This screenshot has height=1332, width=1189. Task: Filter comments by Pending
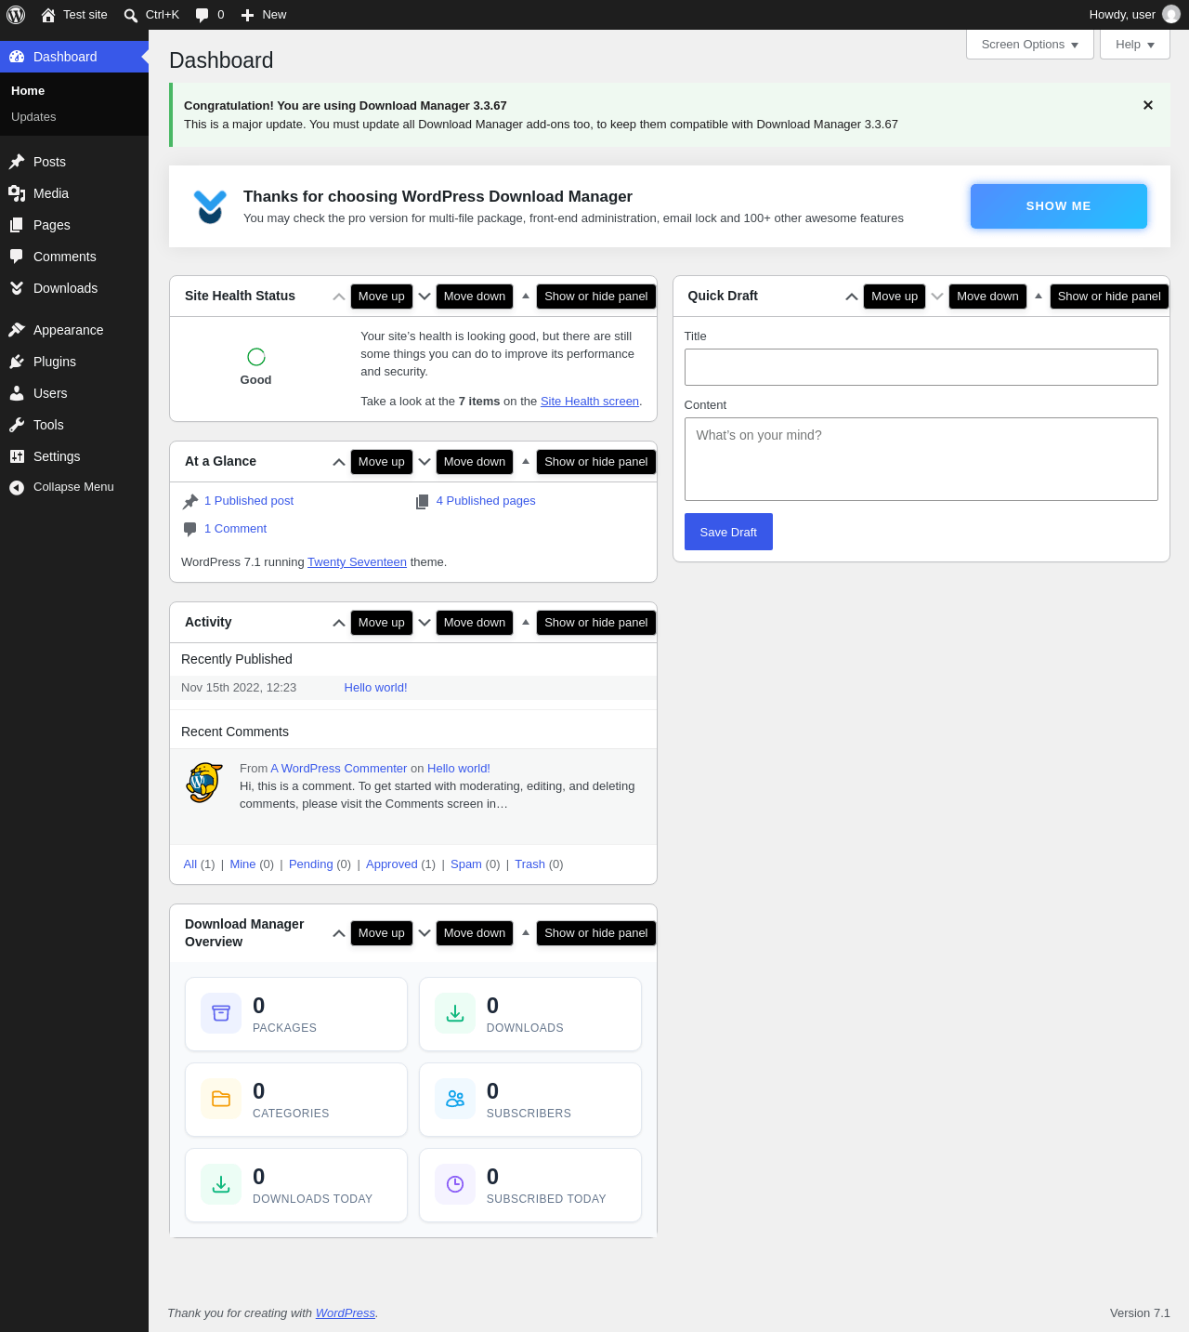click(x=310, y=864)
